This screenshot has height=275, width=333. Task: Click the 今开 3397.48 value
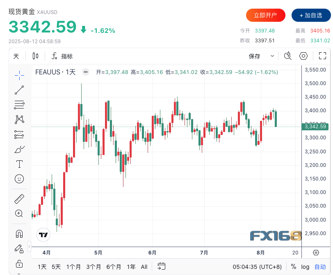coord(265,31)
